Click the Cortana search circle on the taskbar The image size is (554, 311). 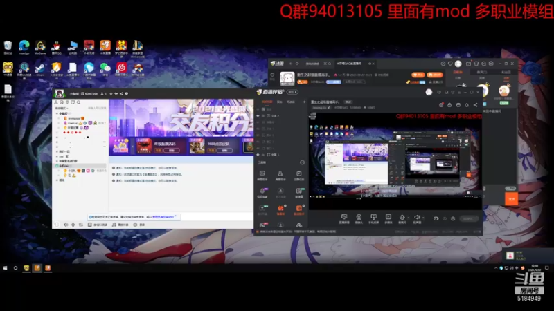15,268
